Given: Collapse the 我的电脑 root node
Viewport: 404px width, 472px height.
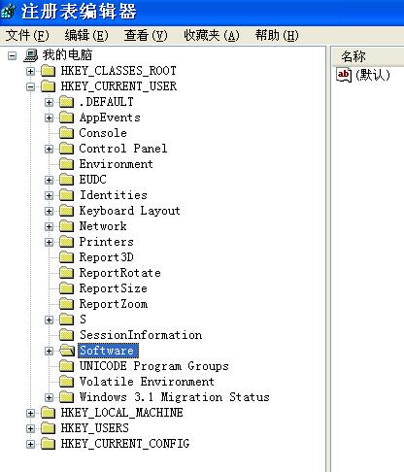Looking at the screenshot, I should [x=12, y=55].
